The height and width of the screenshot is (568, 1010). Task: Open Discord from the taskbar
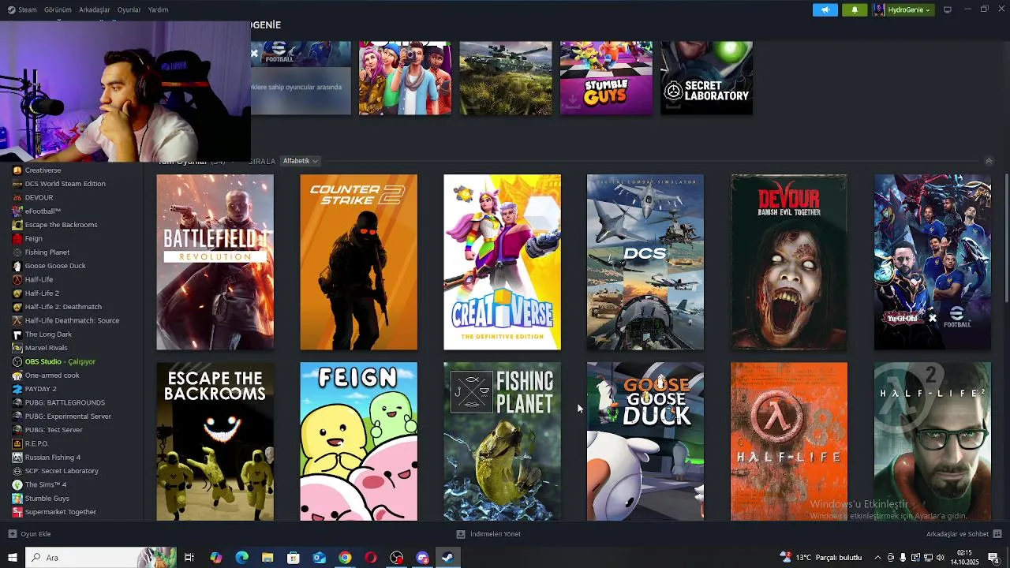point(422,558)
